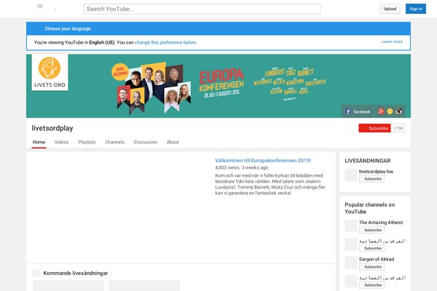Open the Facebook link in the banner
This screenshot has width=437, height=291.
(x=358, y=111)
